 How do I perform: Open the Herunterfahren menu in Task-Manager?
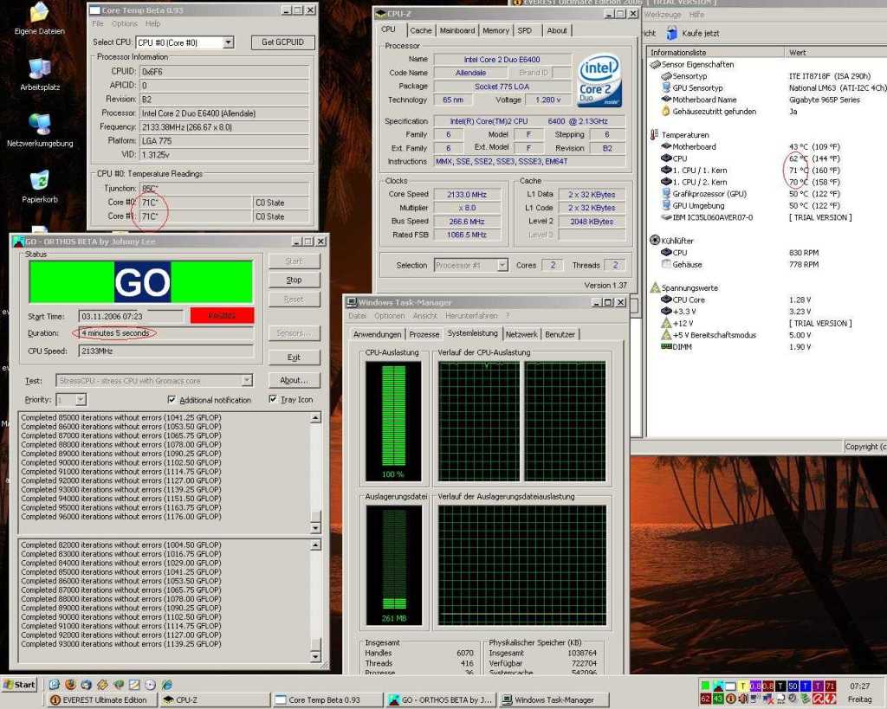(x=471, y=315)
